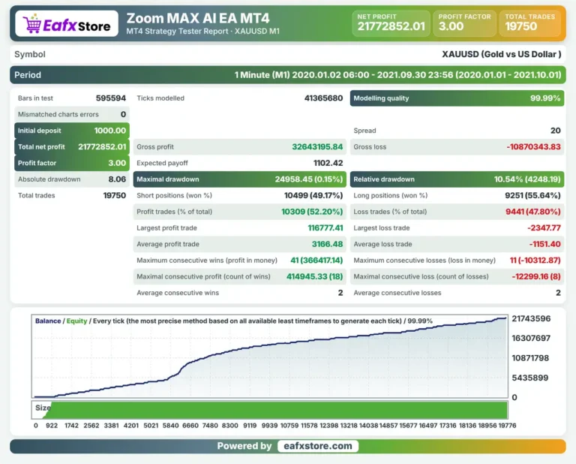
Task: Select Short positions value 10499 (49.17%)
Action: coord(313,195)
